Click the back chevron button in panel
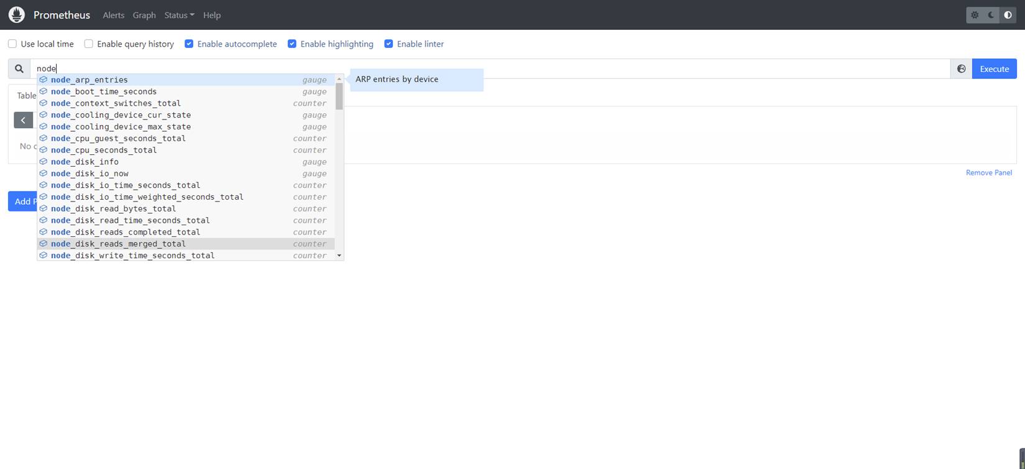1025x469 pixels. pyautogui.click(x=23, y=120)
